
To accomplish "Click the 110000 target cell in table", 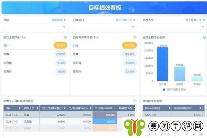I will pos(80,122).
